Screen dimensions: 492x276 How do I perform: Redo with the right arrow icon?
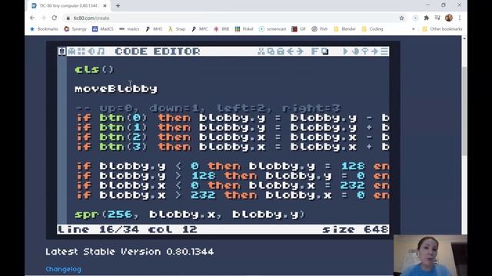pyautogui.click(x=300, y=51)
